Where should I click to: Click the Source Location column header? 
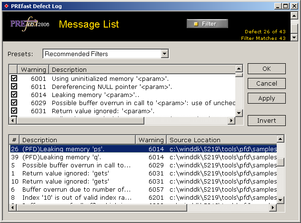(x=222, y=140)
